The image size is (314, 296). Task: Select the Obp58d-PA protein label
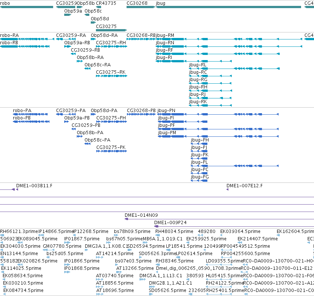104,111
